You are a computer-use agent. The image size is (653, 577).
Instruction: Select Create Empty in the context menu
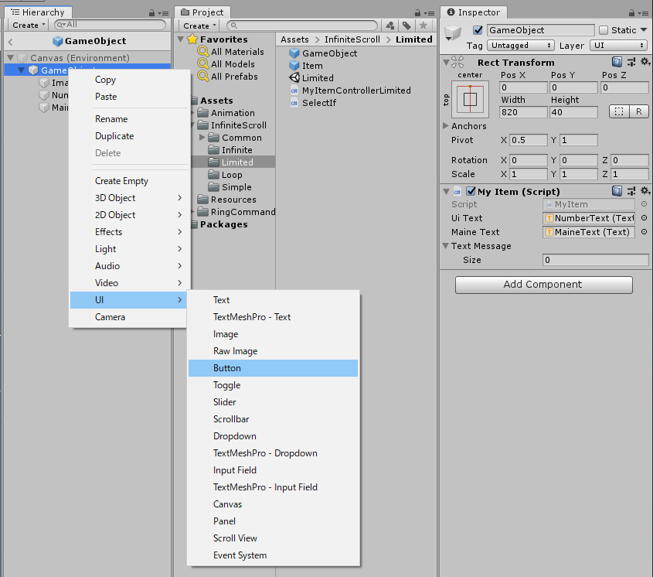[x=130, y=181]
